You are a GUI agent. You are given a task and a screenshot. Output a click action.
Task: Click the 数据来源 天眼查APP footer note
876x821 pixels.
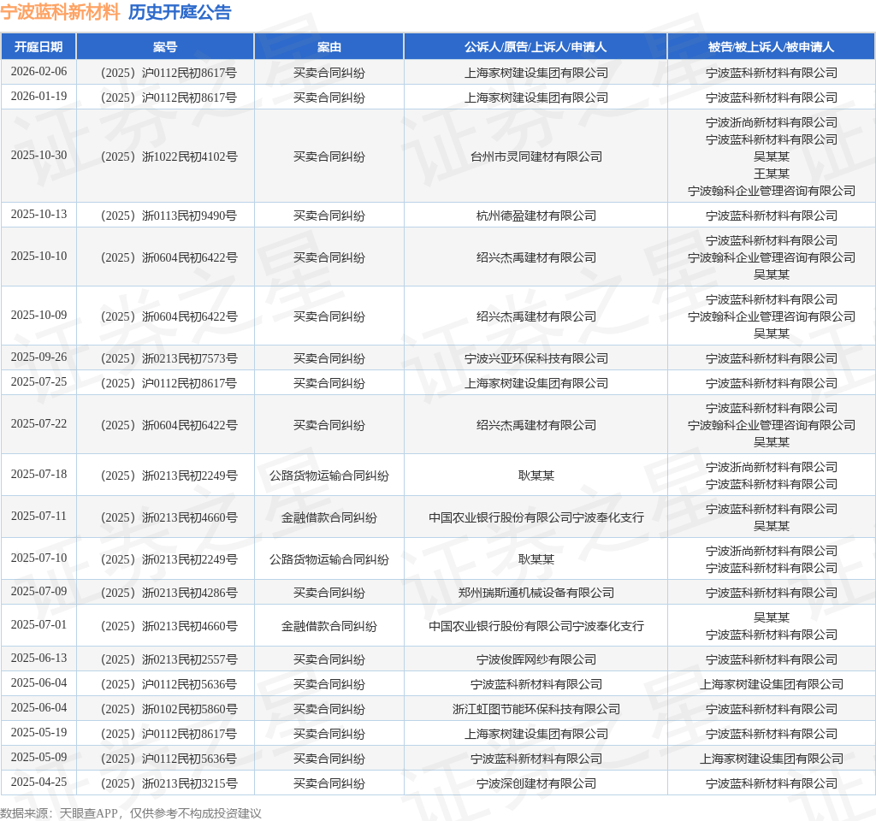(130, 813)
